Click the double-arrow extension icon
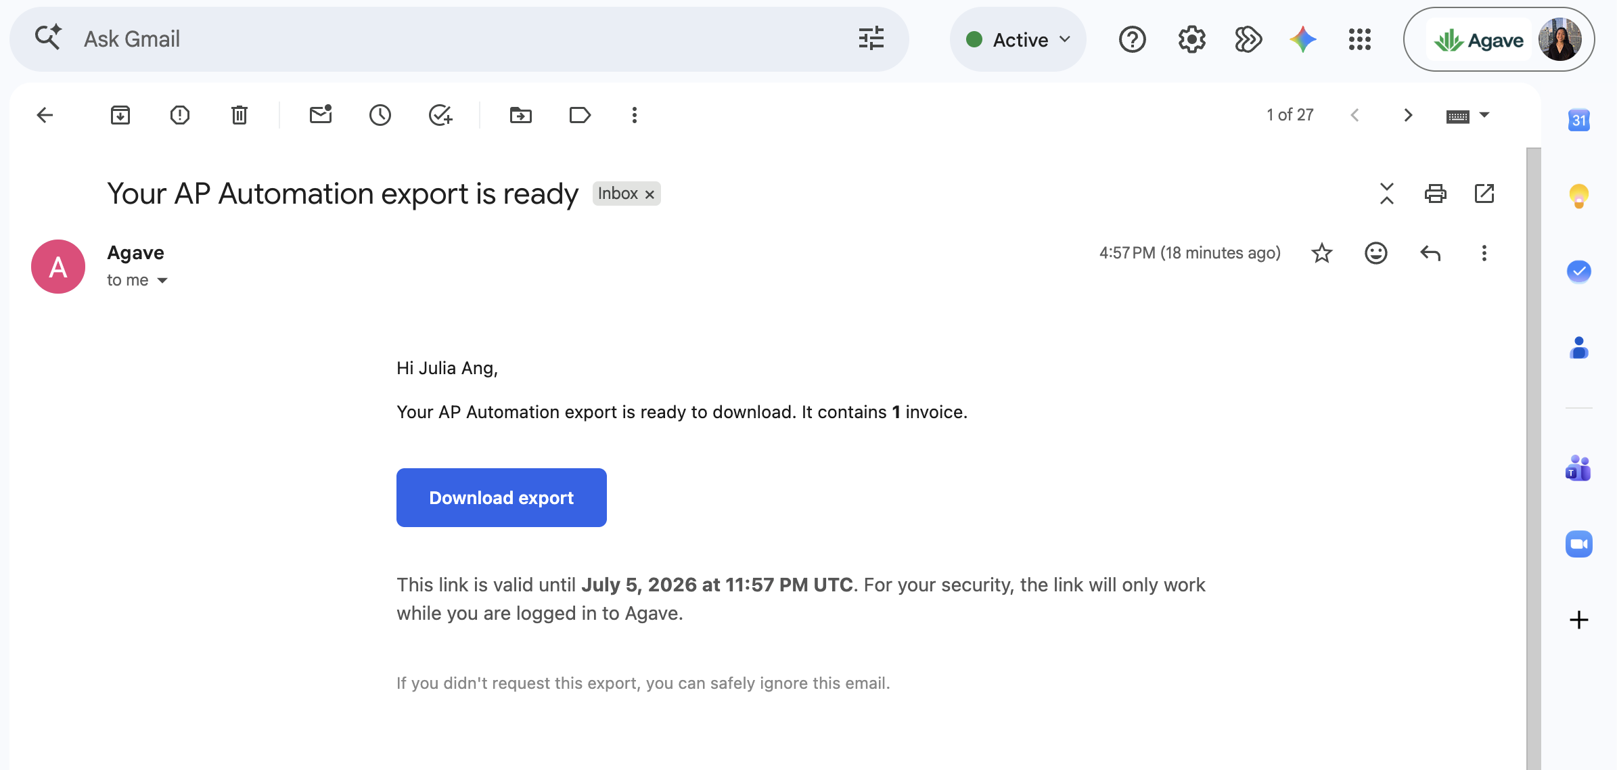Viewport: 1617px width, 770px height. pos(1248,39)
